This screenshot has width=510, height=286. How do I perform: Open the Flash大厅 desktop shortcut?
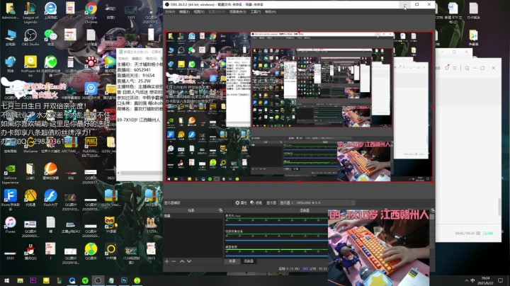pos(50,198)
